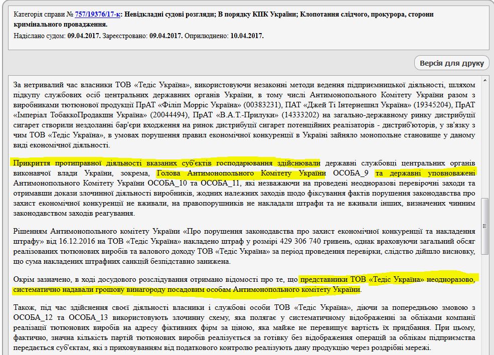Click the scrollbar track below the thumb
The height and width of the screenshot is (355, 494).
485,301
